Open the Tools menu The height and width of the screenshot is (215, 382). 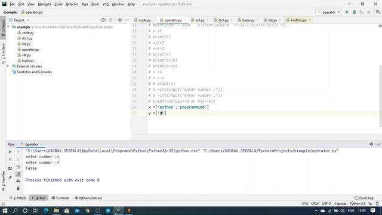(x=95, y=4)
